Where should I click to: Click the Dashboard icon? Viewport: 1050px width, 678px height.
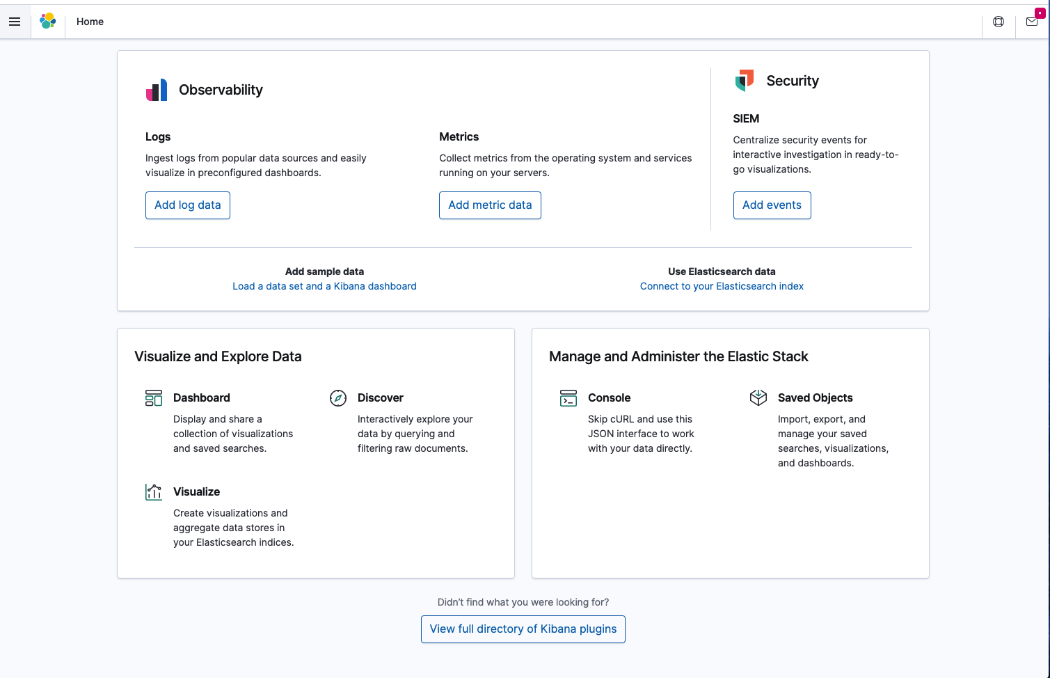click(x=154, y=398)
